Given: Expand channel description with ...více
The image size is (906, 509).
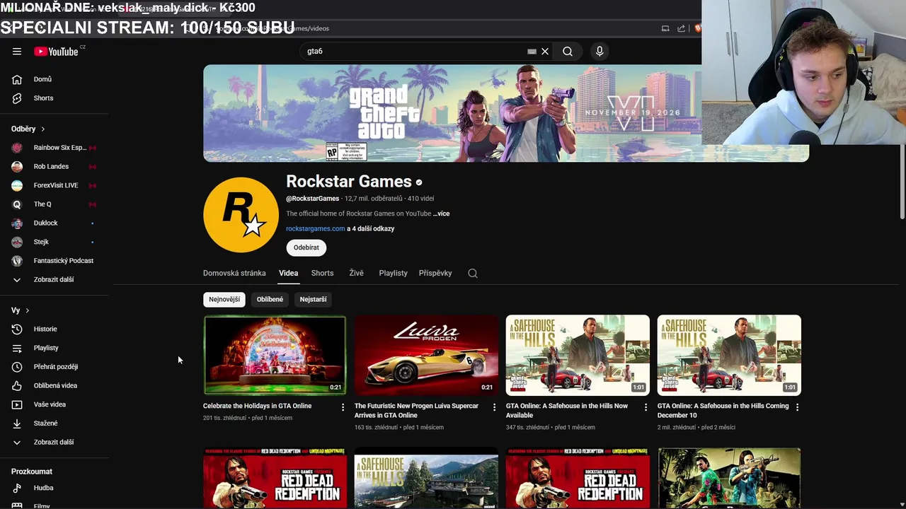Looking at the screenshot, I should tap(441, 213).
